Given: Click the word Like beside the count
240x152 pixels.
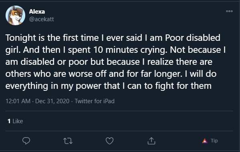Looking at the screenshot, I should pos(18,121).
